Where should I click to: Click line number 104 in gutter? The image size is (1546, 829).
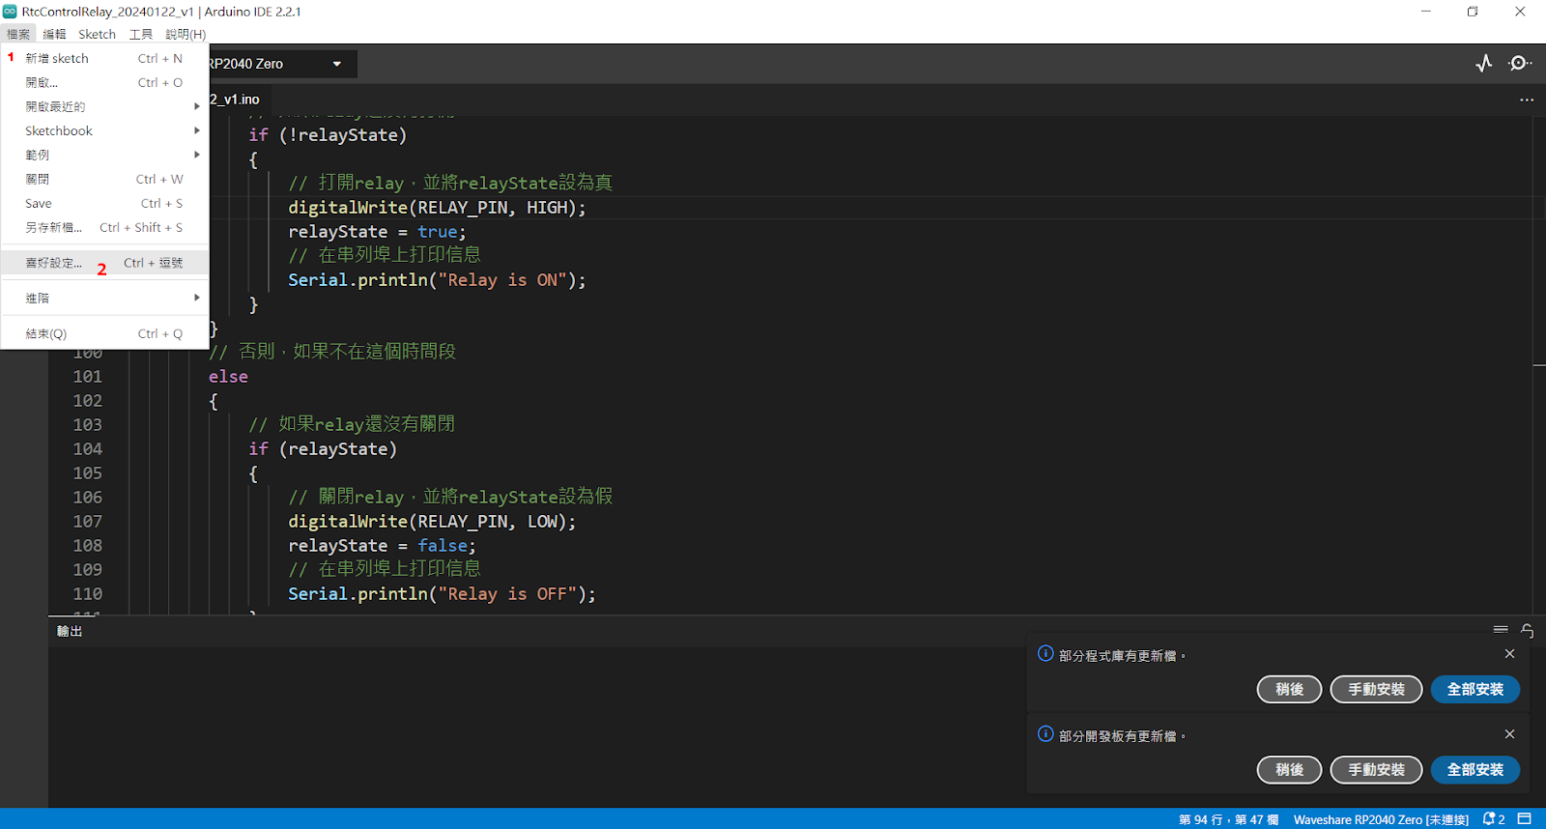(87, 449)
